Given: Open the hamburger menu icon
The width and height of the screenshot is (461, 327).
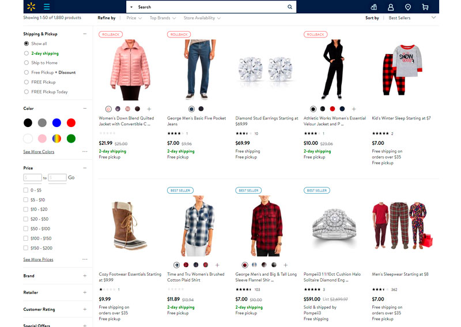Looking at the screenshot, I should click(x=47, y=7).
